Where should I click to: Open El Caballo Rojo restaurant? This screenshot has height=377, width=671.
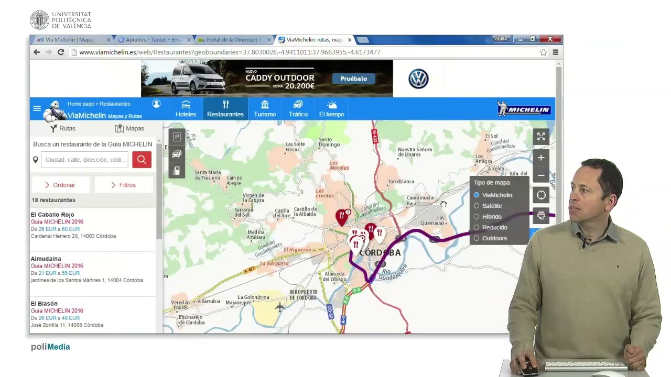tap(52, 215)
